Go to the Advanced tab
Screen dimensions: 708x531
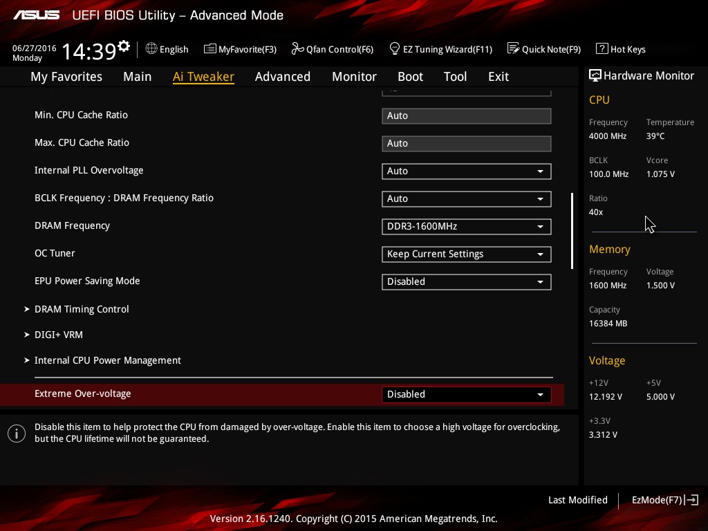(x=283, y=77)
